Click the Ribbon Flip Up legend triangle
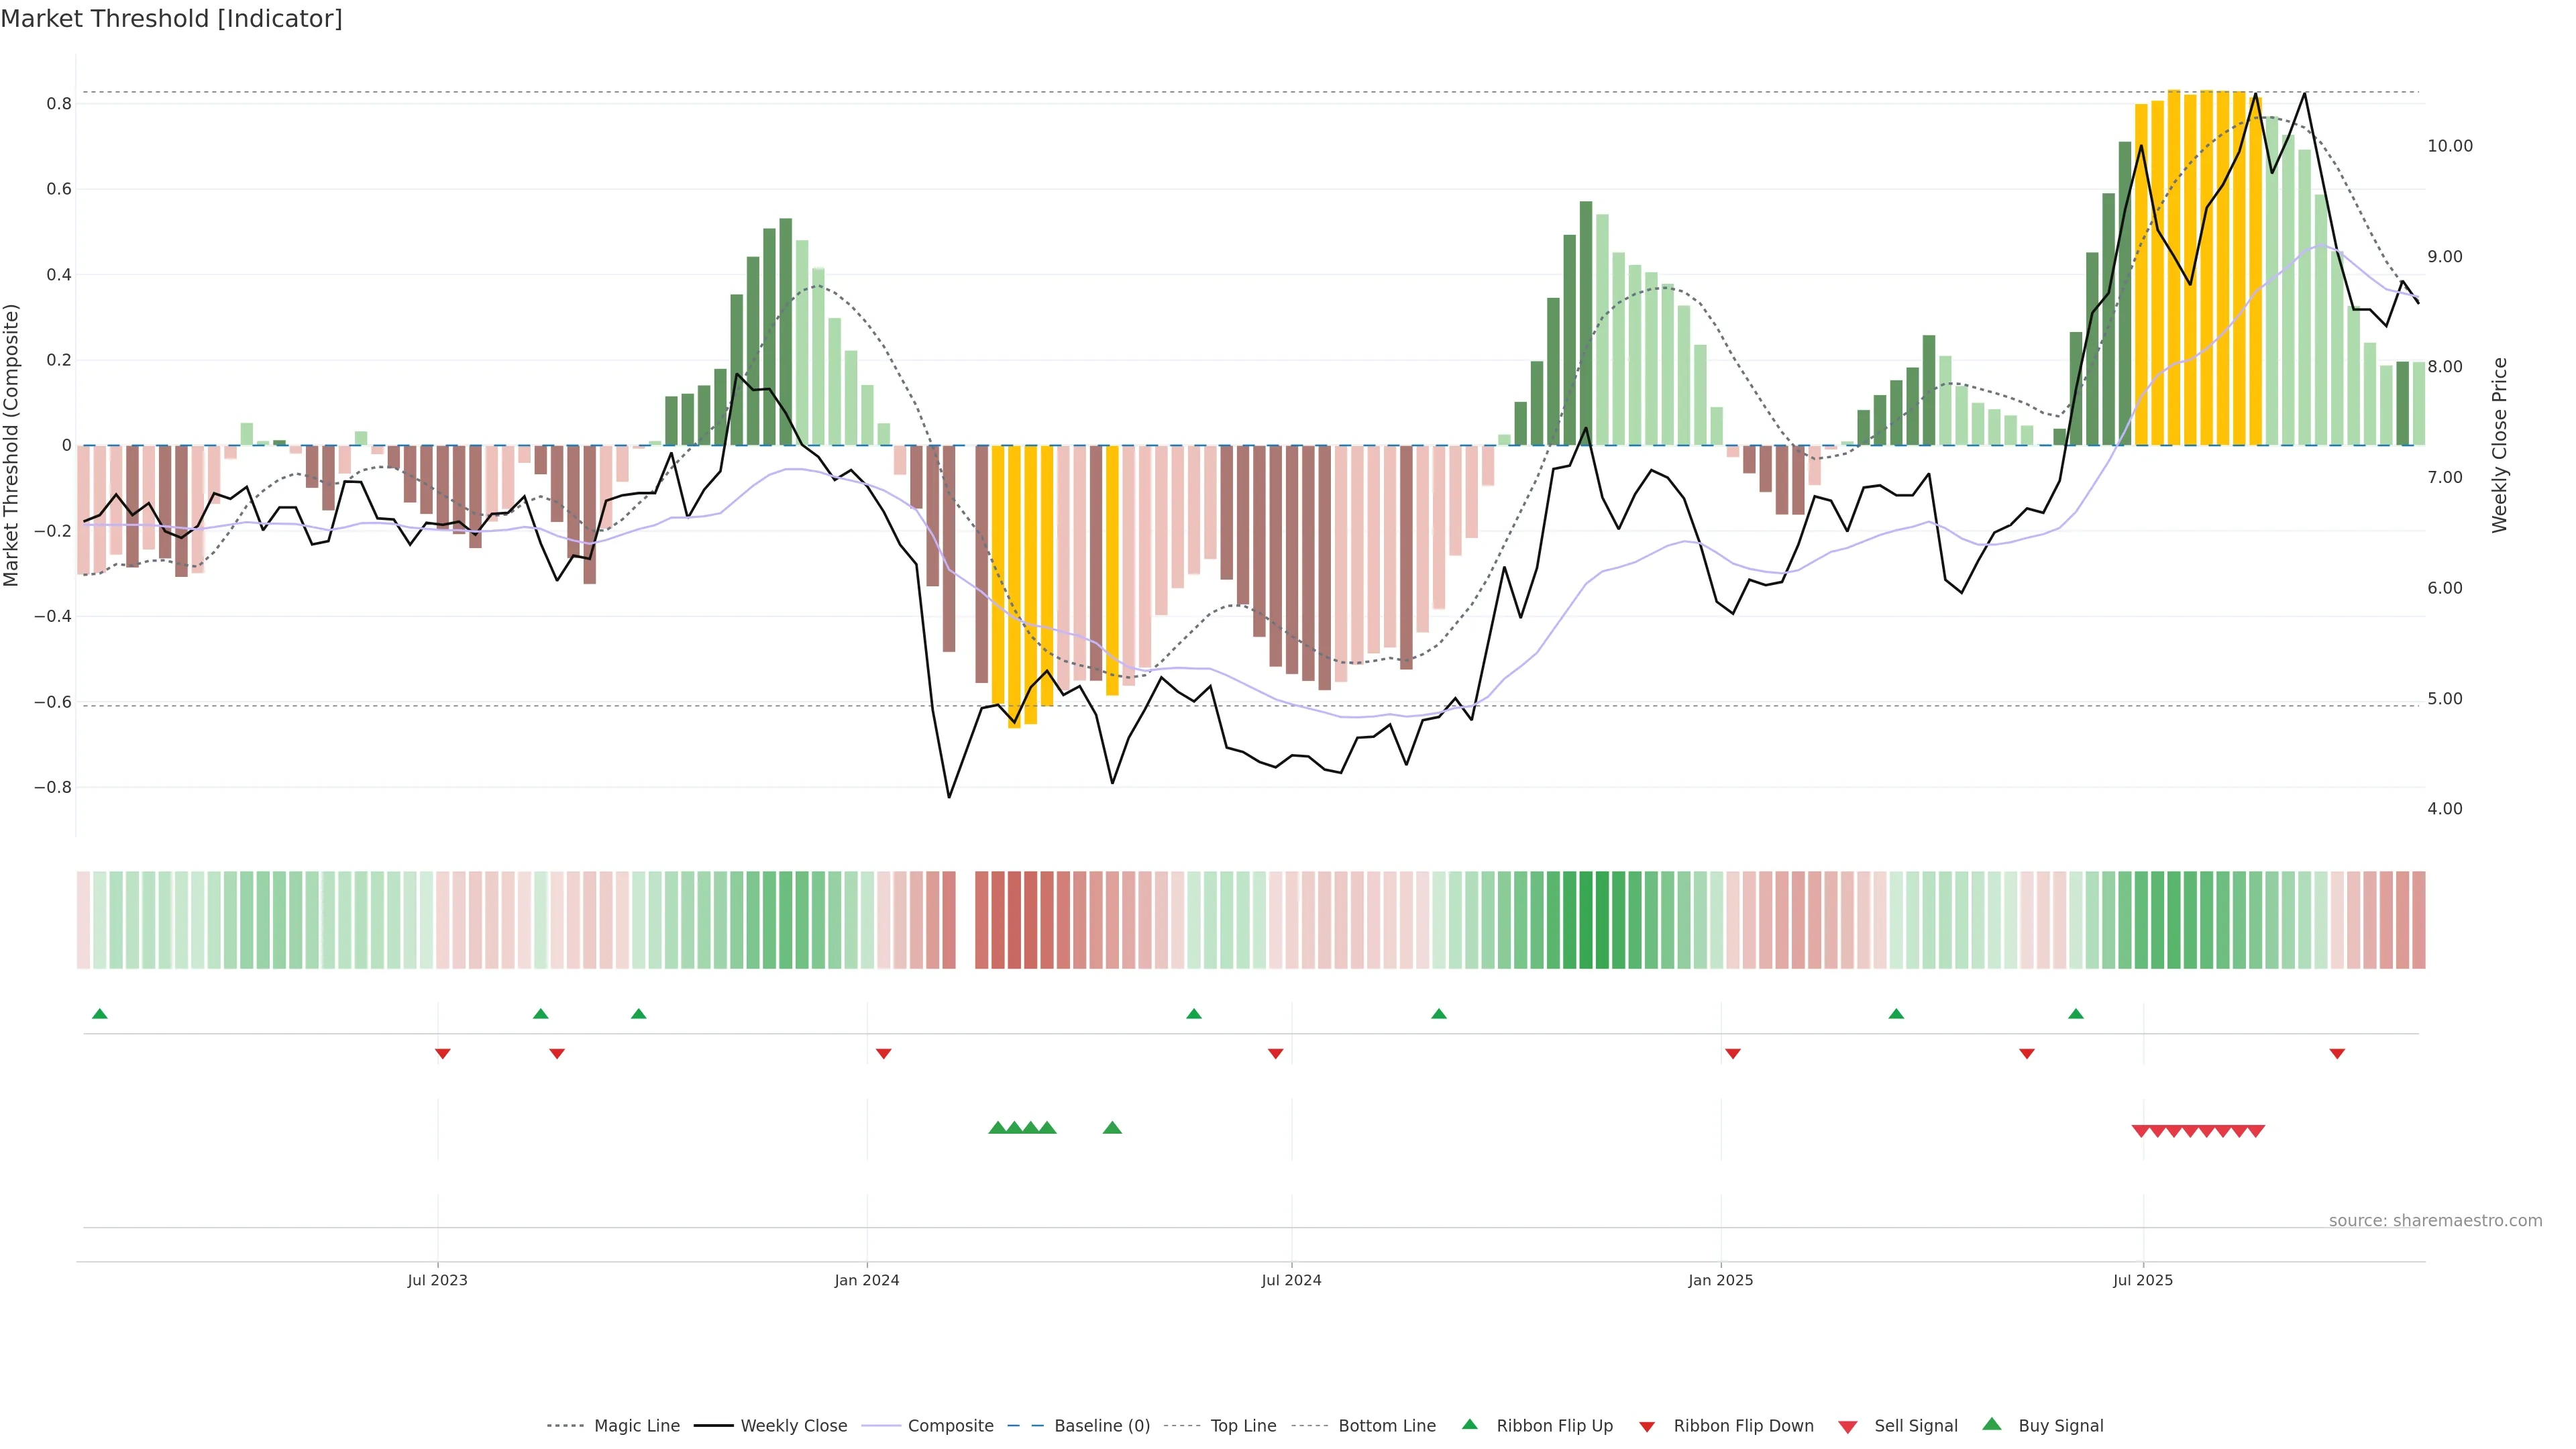2576x1449 pixels. pyautogui.click(x=1470, y=1424)
